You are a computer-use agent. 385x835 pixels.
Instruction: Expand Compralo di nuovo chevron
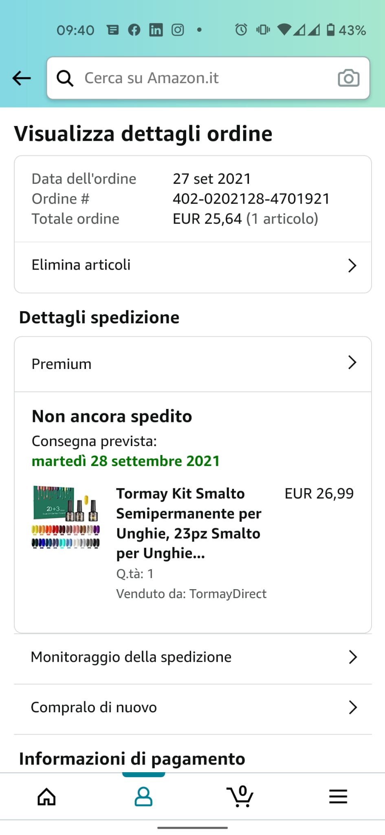(x=353, y=707)
